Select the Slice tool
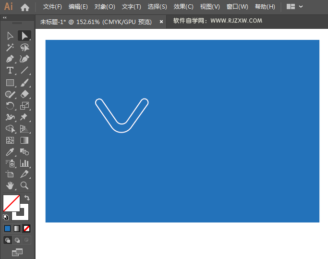Viewport: 328px width, 259px height. pos(24,174)
